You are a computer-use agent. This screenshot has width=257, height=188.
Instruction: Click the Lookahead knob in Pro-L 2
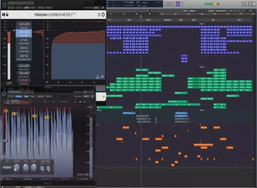16,168
